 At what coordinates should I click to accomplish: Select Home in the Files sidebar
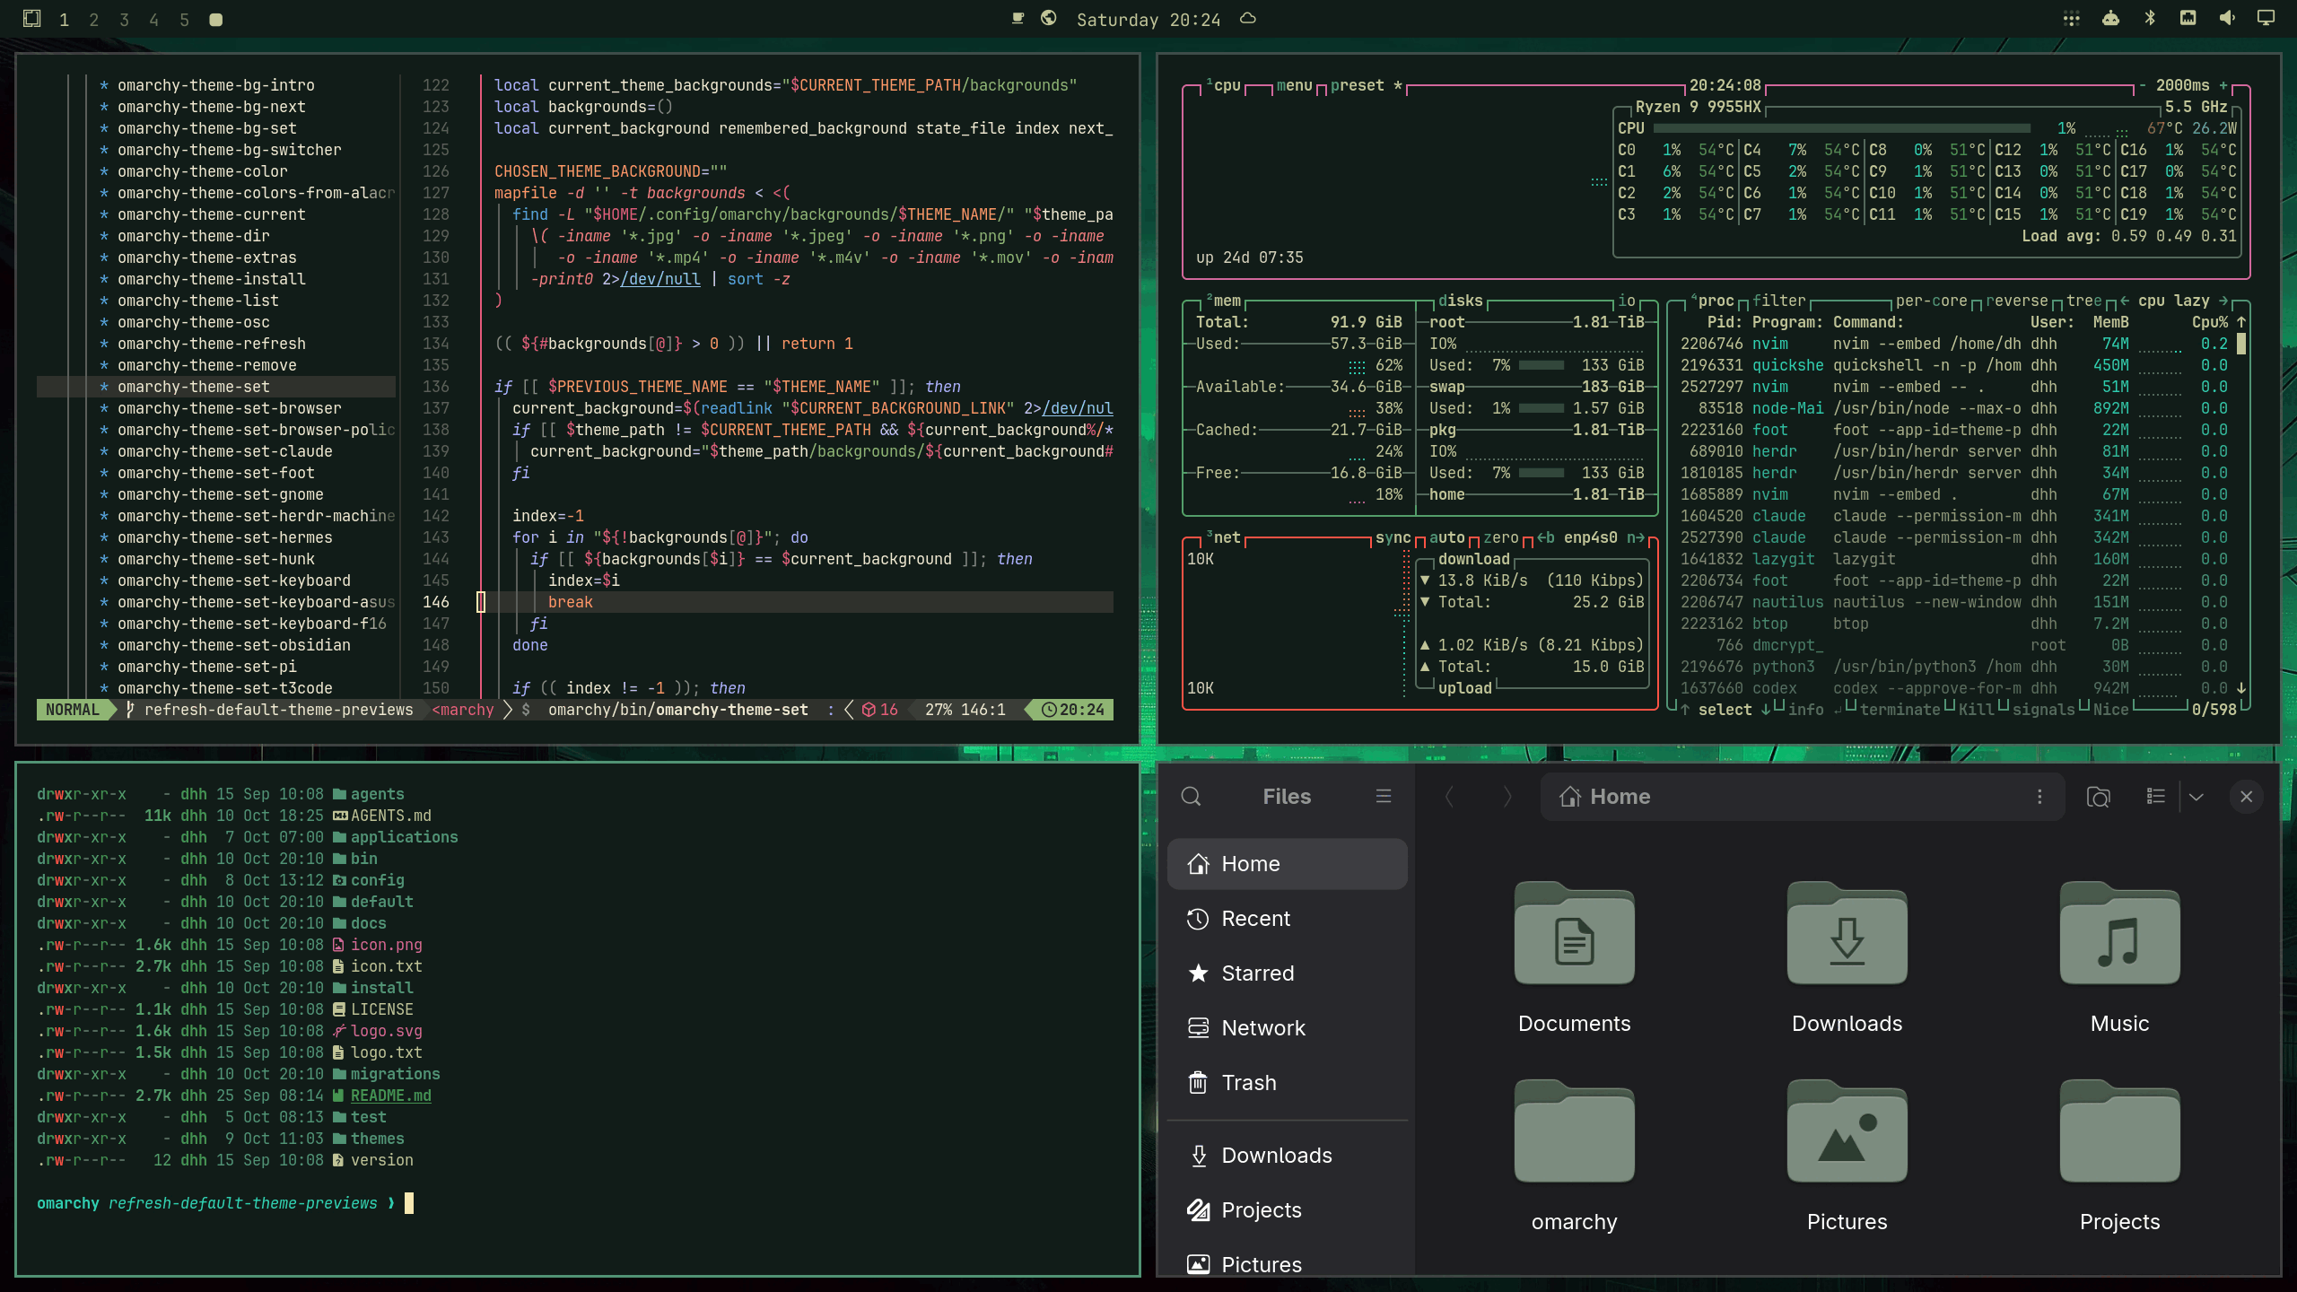1287,864
